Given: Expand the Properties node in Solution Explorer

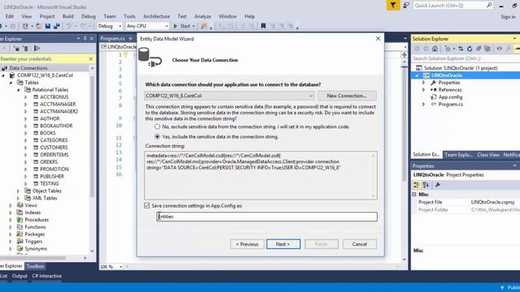Looking at the screenshot, I should coord(423,83).
